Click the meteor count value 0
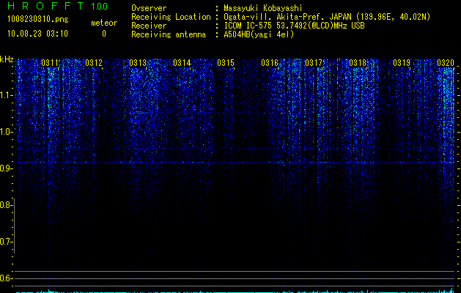Screen dimensions: 461x293 click(104, 34)
